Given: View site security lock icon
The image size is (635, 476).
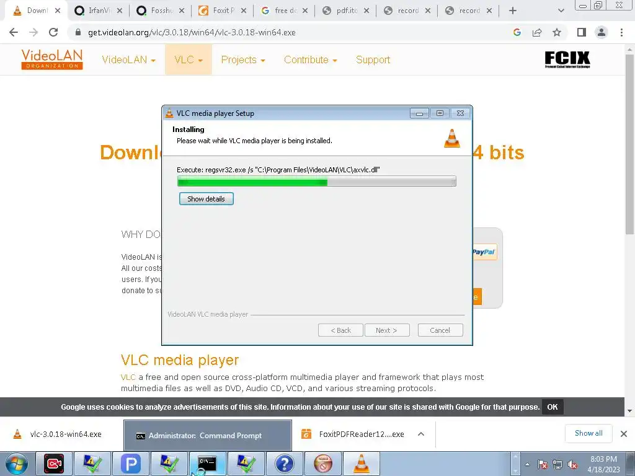Looking at the screenshot, I should 78,32.
